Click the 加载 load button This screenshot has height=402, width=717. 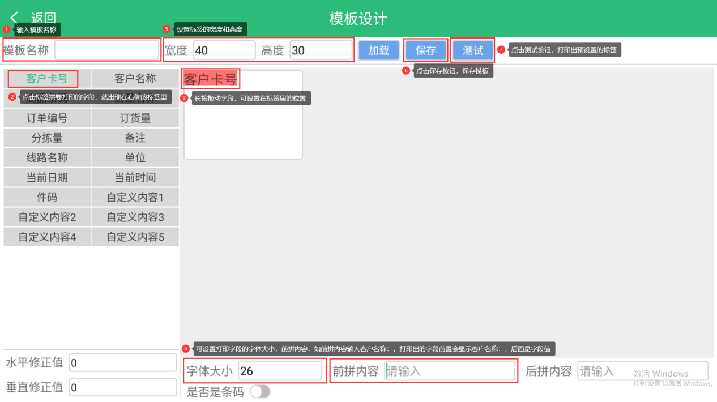click(x=379, y=50)
